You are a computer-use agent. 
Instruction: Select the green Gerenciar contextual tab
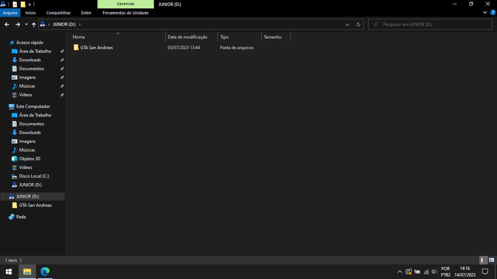[125, 4]
